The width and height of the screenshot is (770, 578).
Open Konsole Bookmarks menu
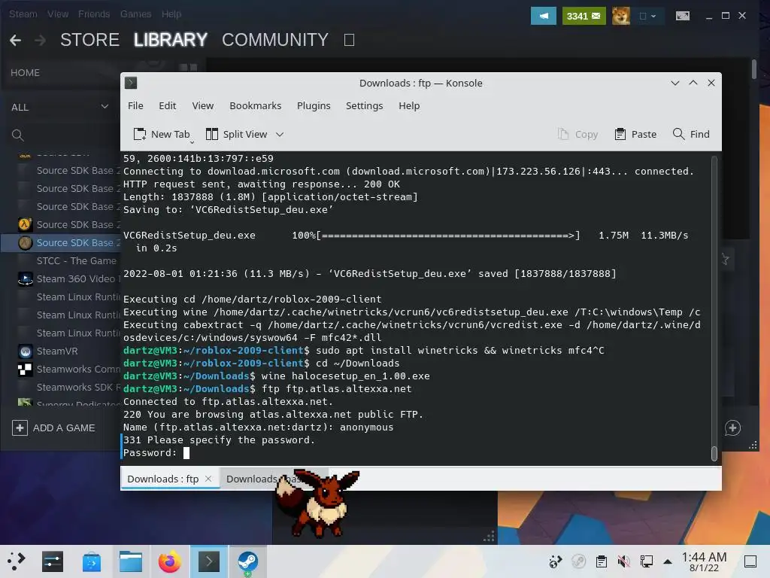(x=256, y=105)
